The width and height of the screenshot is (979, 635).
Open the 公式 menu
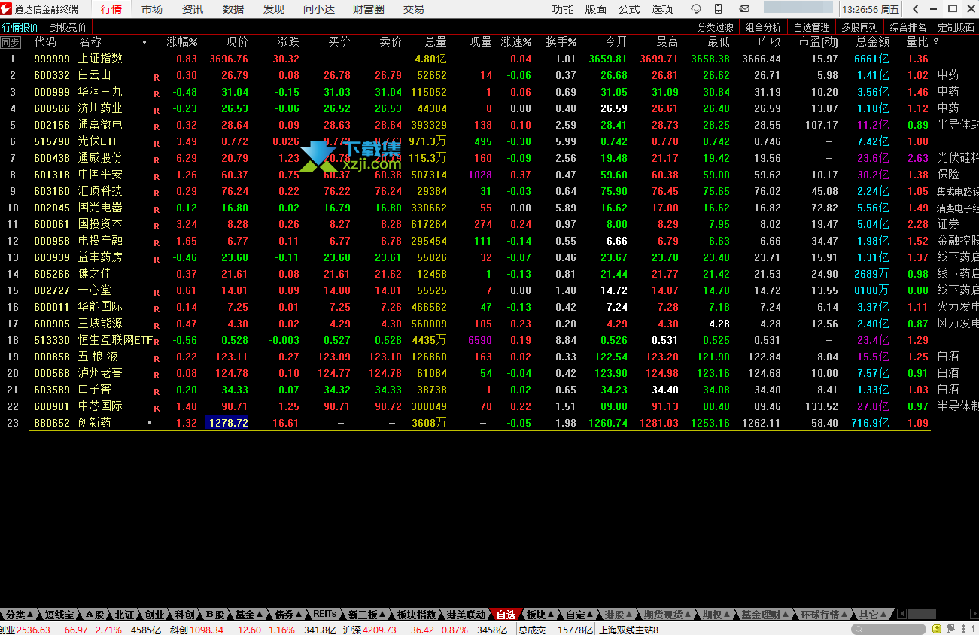[x=629, y=9]
